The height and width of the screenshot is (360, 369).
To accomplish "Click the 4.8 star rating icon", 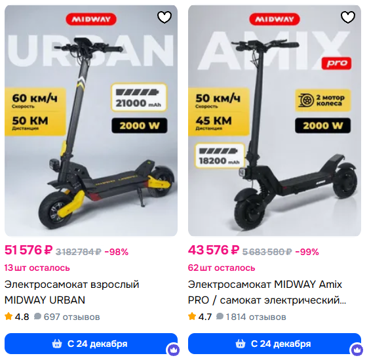I will (x=9, y=316).
